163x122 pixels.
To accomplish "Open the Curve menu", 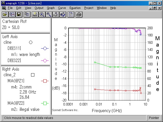I will click(x=62, y=8).
